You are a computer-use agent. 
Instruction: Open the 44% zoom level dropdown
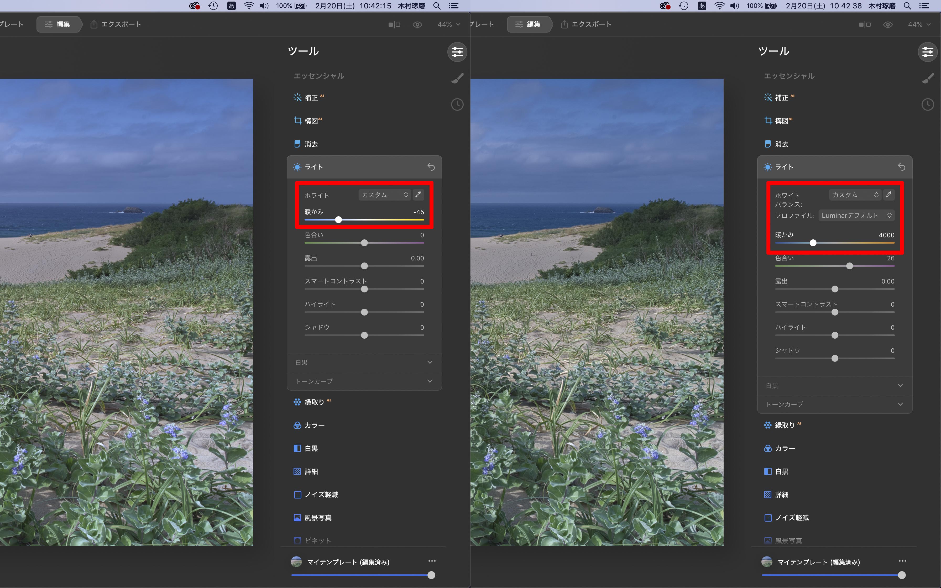448,24
